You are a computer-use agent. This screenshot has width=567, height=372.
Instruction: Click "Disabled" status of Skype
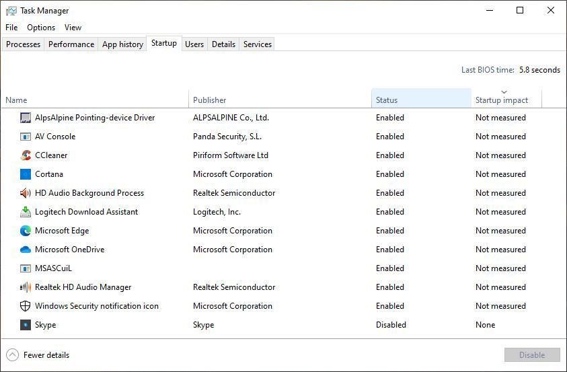pyautogui.click(x=391, y=325)
